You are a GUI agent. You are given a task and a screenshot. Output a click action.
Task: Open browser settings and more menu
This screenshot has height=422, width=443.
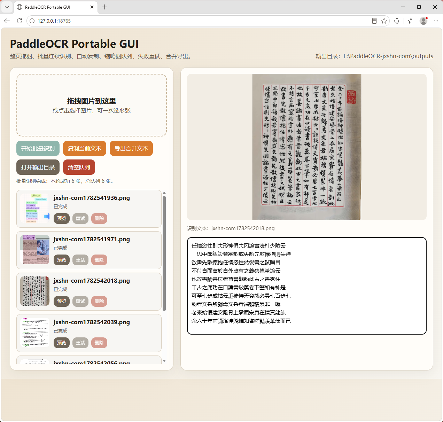coord(436,21)
